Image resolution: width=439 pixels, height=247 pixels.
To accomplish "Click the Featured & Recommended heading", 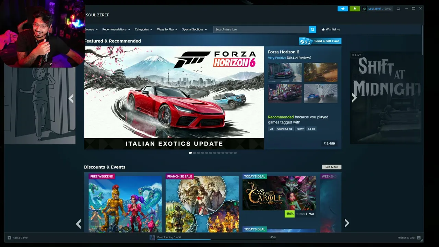I will click(112, 41).
